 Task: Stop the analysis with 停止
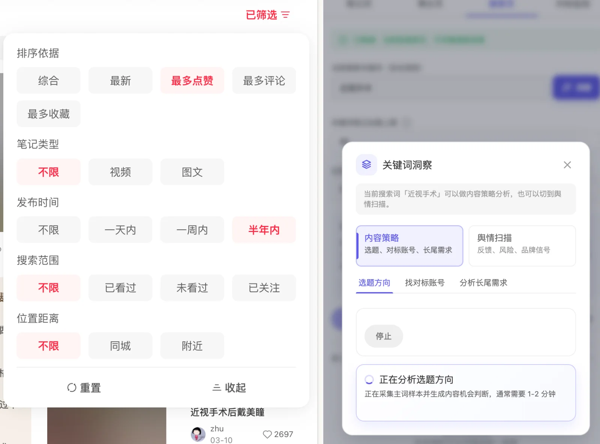(x=384, y=336)
